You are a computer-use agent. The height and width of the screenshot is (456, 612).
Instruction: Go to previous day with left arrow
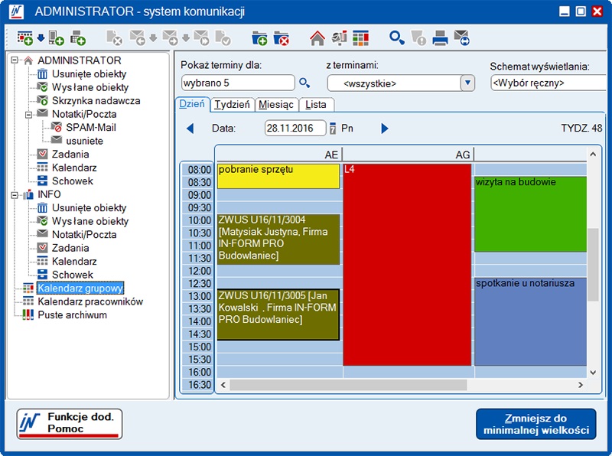click(x=190, y=128)
